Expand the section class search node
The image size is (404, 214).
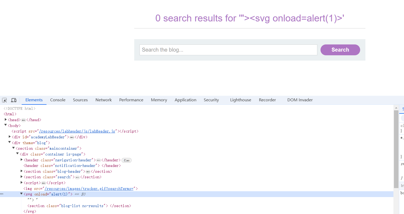point(21,177)
